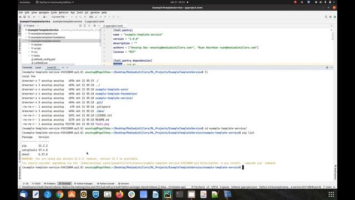The image size is (355, 200).
Task: Click the Collapse All icon in Project panel
Action: tap(89, 26)
